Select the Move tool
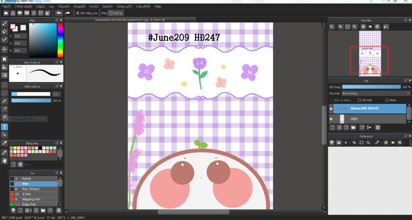 (x=4, y=49)
